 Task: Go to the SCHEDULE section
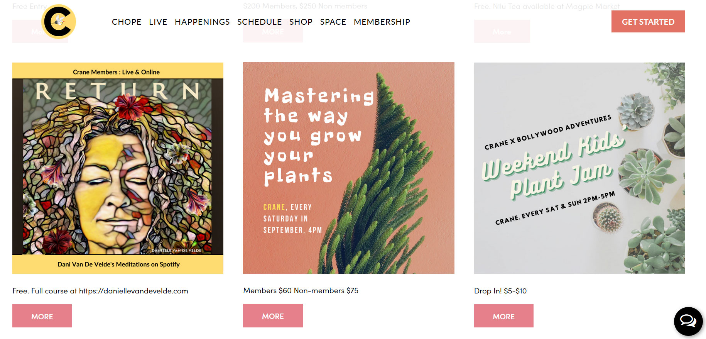(x=259, y=22)
